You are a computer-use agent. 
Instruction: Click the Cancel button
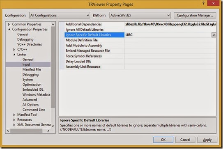click(x=185, y=140)
